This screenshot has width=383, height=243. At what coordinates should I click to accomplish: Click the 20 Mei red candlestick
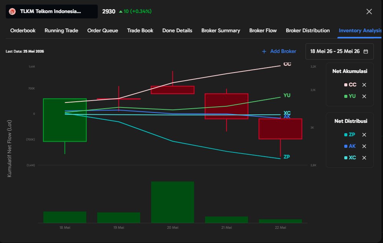click(173, 90)
